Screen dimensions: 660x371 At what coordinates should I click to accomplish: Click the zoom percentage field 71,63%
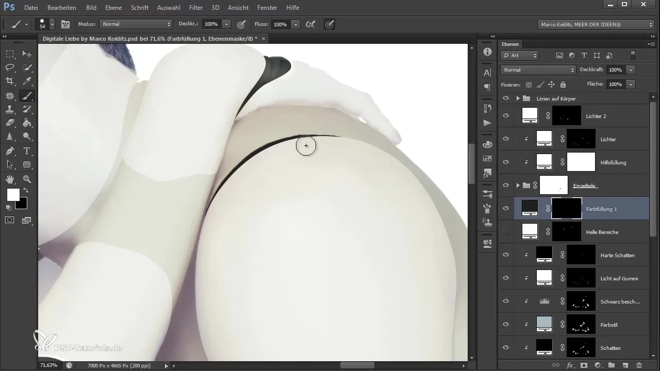click(x=48, y=365)
